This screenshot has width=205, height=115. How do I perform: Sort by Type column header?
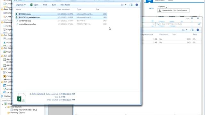pyautogui.click(x=79, y=9)
